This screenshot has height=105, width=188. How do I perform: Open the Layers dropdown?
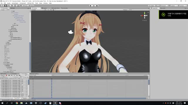tap(174, 6)
